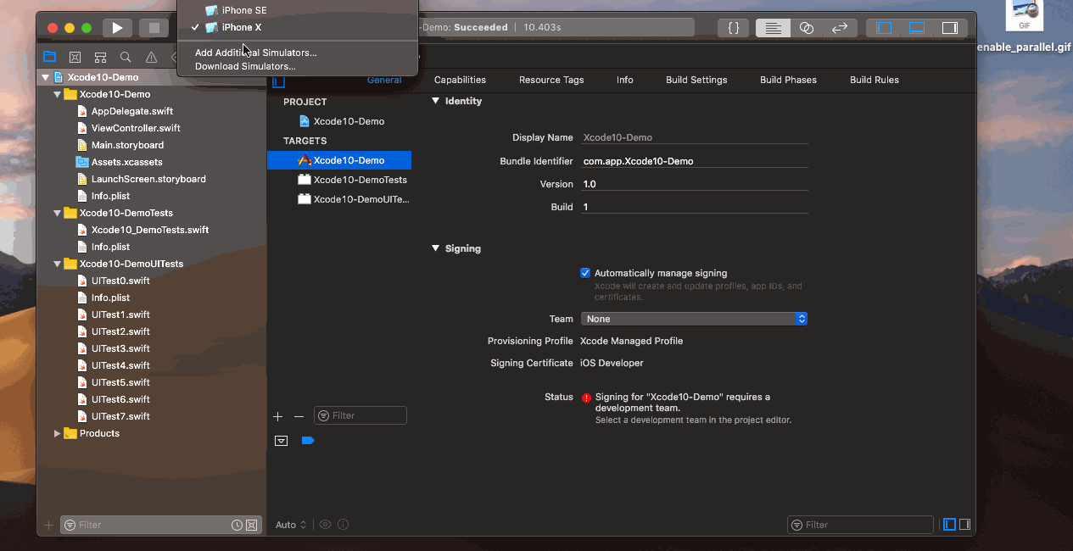Click the Quick Look eye icon
Image resolution: width=1073 pixels, height=551 pixels.
point(325,525)
